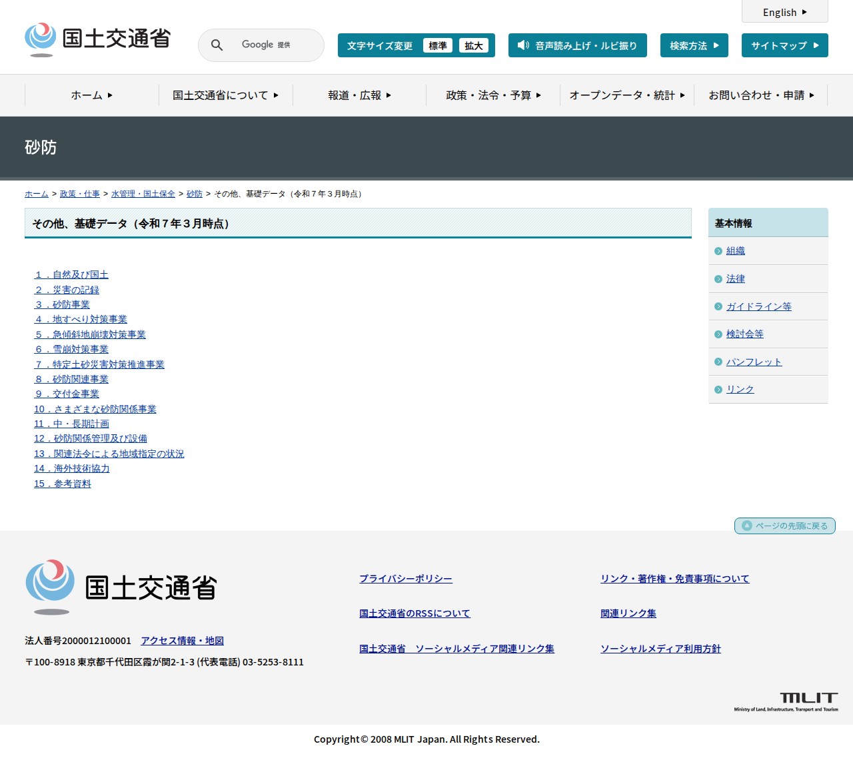Image resolution: width=853 pixels, height=758 pixels.
Task: Open ソーシャルメディア利用方針 link
Action: point(660,649)
